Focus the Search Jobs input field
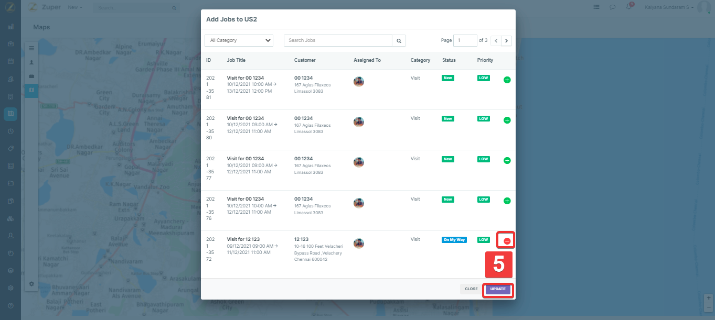 (338, 40)
